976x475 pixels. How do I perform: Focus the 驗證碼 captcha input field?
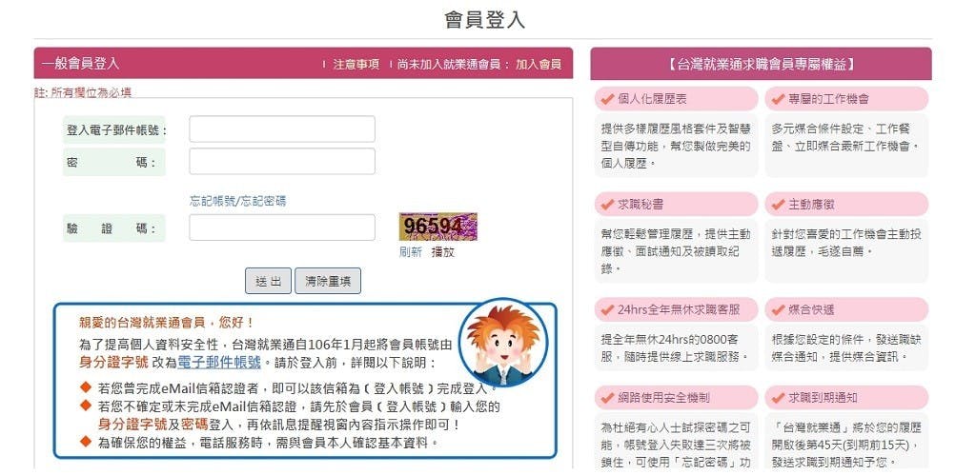click(282, 228)
